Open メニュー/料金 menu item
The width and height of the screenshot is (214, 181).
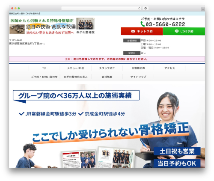(x=76, y=68)
